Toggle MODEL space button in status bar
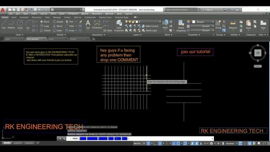This screenshot has height=152, width=270. [137, 144]
